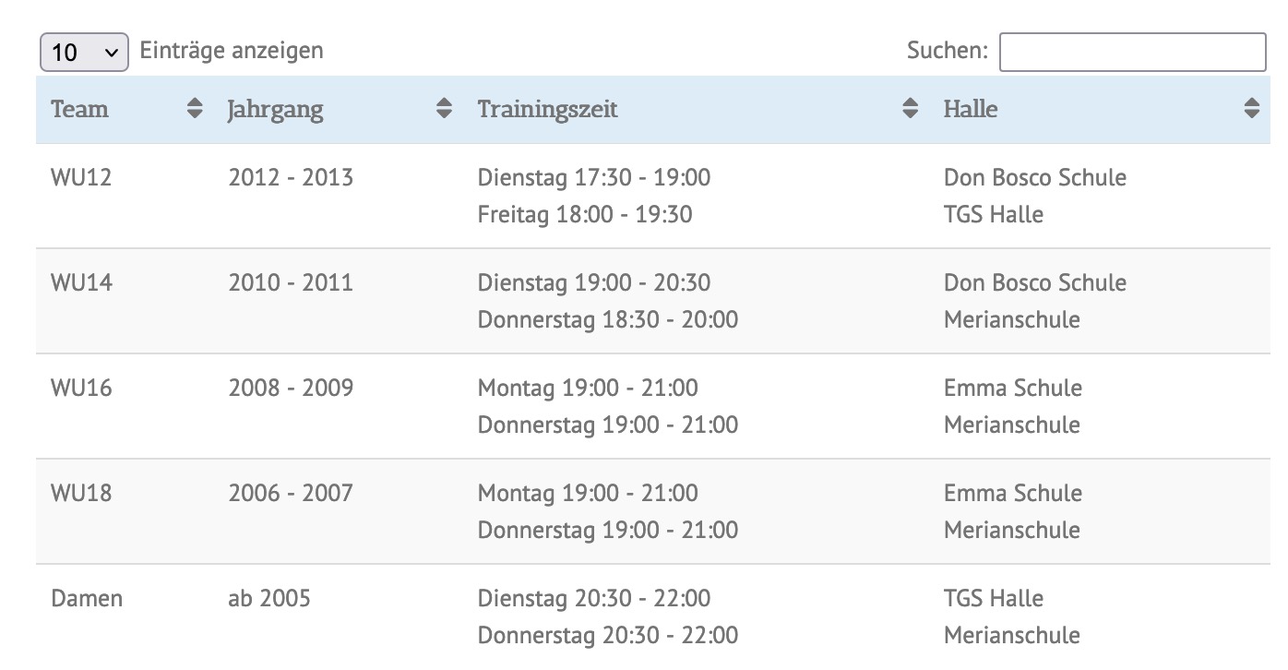Click the ab 2005 Jahrgang cell

click(269, 598)
